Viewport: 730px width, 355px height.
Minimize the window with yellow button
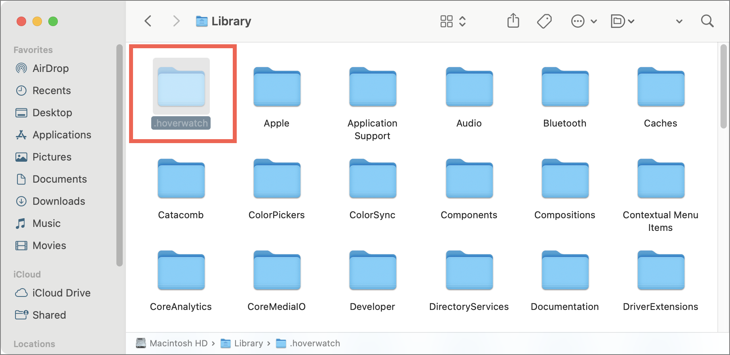[37, 21]
